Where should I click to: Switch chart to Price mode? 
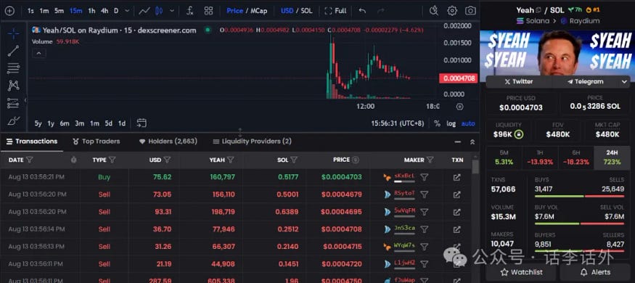click(x=235, y=11)
